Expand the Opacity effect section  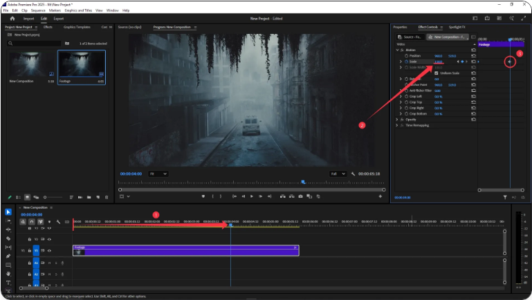[397, 119]
